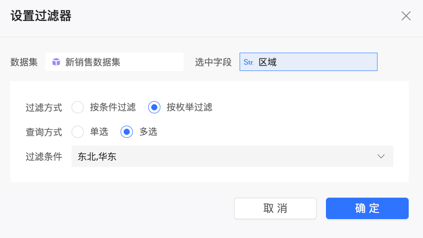423x238 pixels.
Task: Click the 新销售数据集 dataset field
Action: [x=114, y=62]
